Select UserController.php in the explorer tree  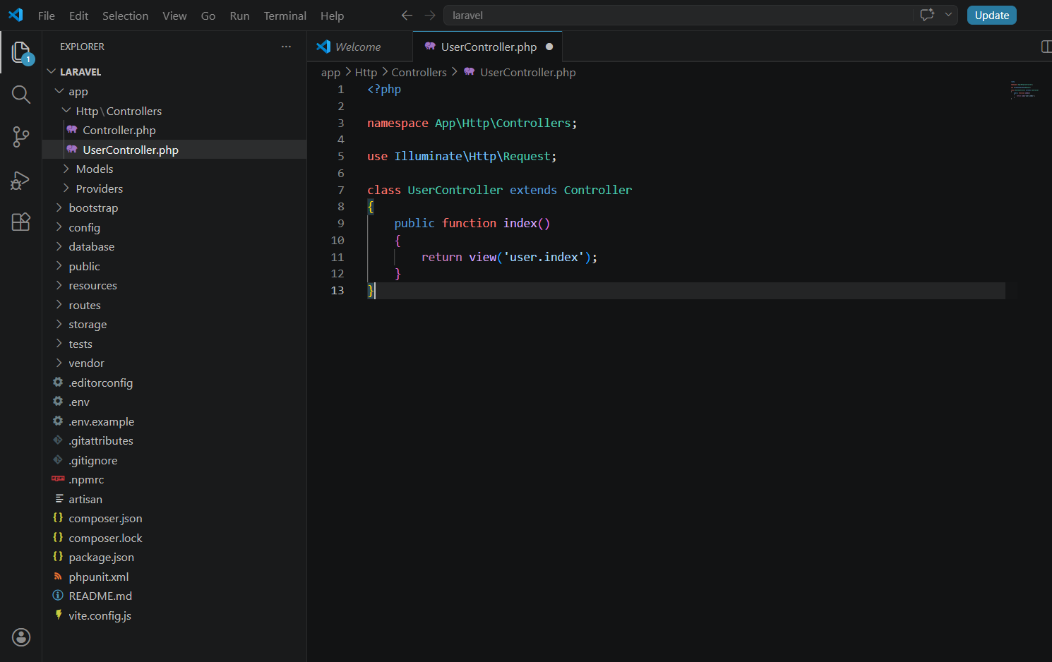coord(174,150)
